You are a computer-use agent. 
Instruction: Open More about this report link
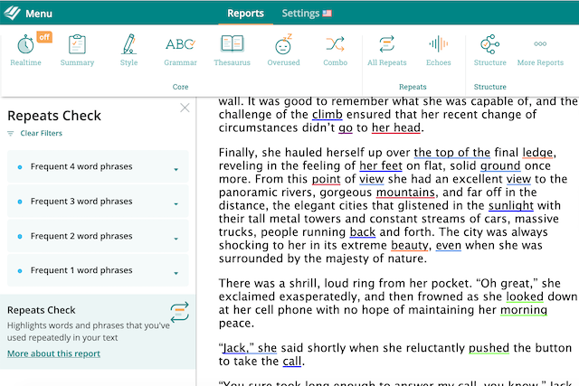[x=53, y=353]
